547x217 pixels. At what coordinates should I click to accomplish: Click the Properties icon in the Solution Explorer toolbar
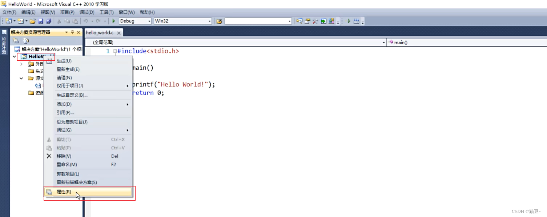point(16,41)
